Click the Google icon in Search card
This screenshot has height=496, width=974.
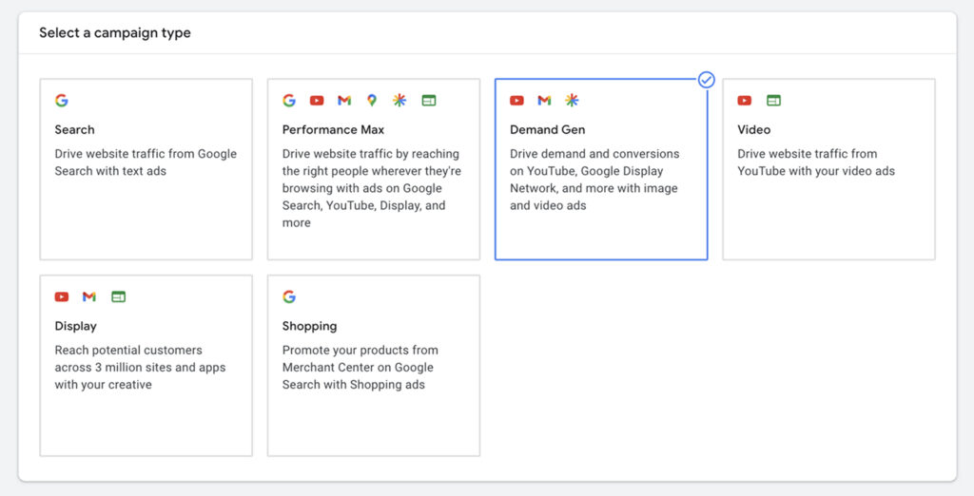click(x=62, y=101)
